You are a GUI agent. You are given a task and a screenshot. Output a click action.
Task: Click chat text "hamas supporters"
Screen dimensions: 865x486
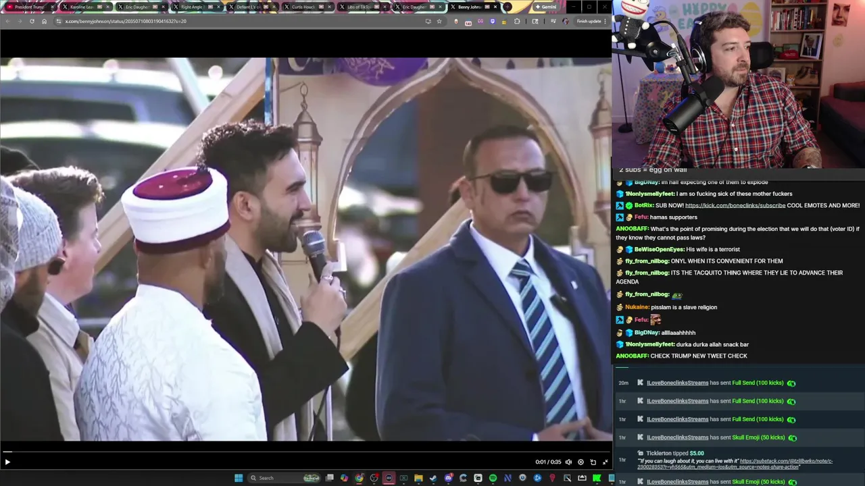tap(674, 217)
